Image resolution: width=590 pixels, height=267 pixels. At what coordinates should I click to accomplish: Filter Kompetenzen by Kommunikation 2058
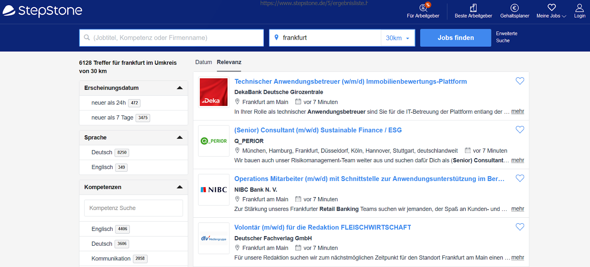119,259
